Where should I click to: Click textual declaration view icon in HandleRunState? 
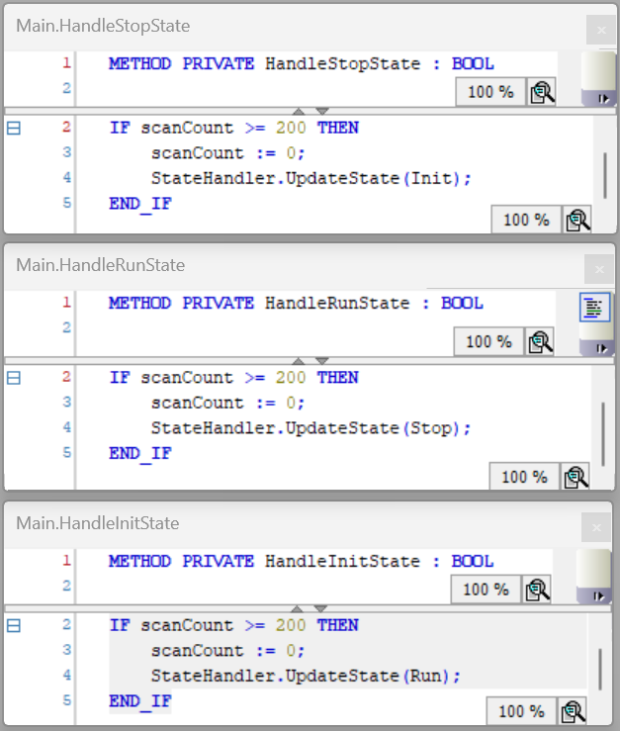click(x=595, y=308)
